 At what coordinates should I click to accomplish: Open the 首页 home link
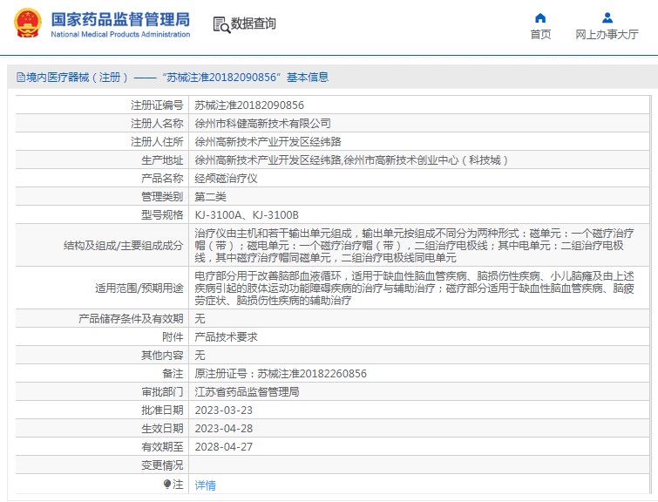[540, 34]
